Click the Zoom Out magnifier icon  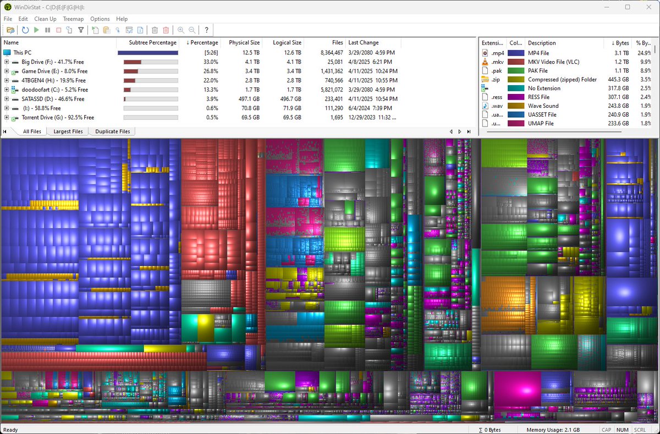point(192,30)
